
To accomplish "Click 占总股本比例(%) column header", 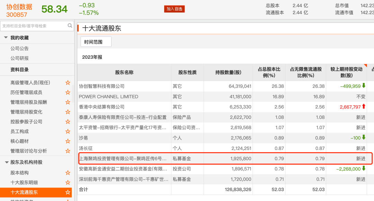I will coord(269,72).
